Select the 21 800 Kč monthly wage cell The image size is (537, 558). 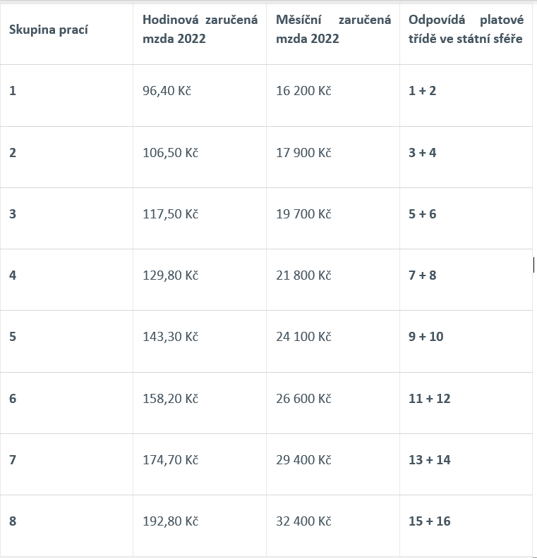pos(303,275)
